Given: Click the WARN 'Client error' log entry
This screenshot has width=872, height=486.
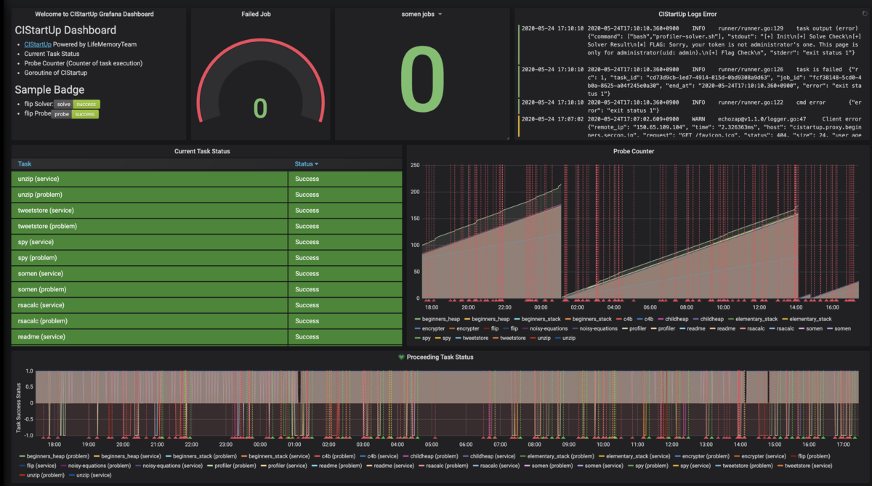Looking at the screenshot, I should pos(692,126).
